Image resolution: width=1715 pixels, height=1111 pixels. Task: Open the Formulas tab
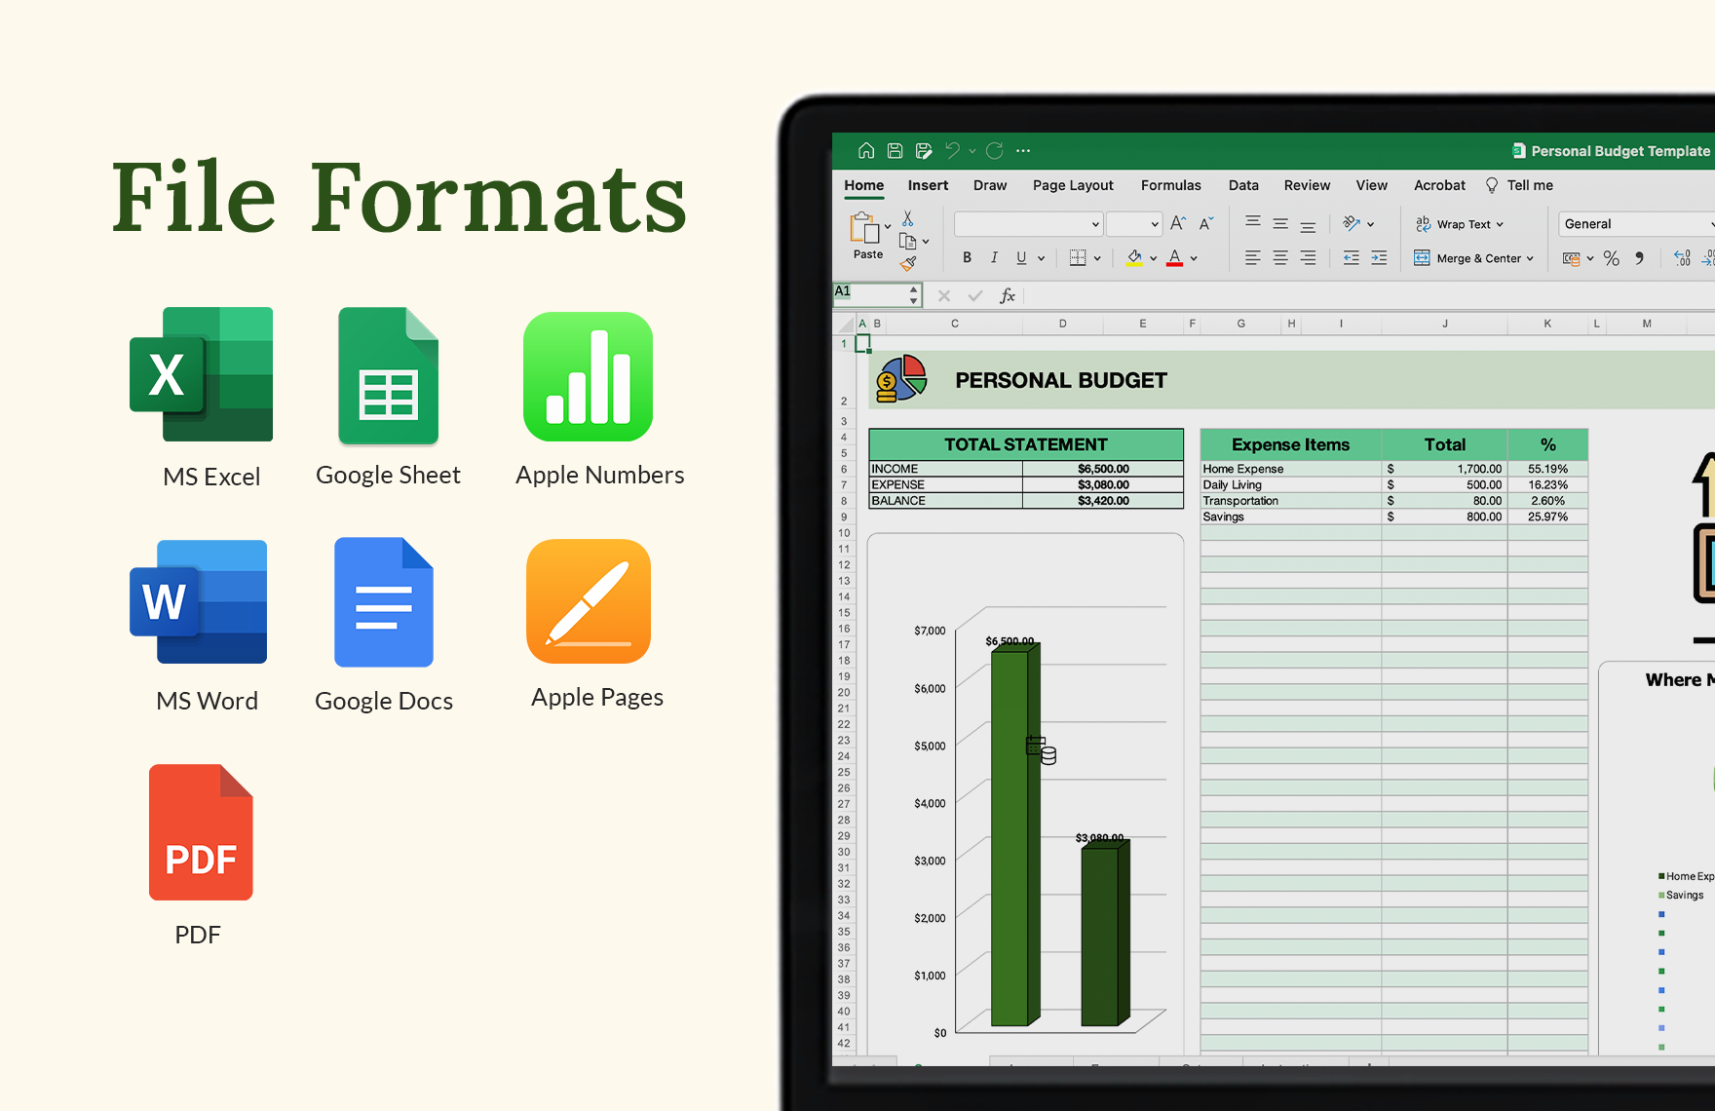coord(1171,185)
